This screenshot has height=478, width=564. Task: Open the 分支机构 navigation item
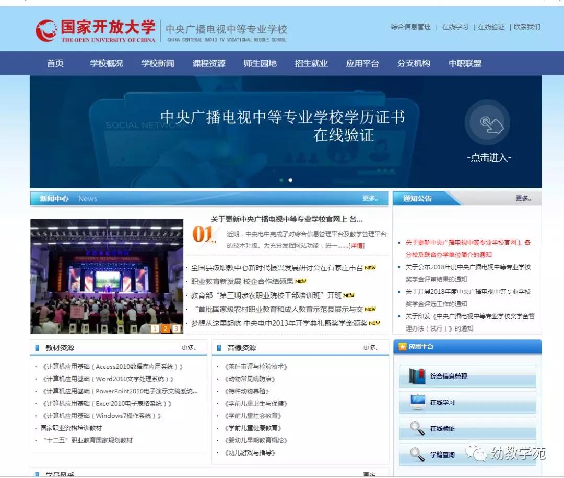tap(414, 63)
